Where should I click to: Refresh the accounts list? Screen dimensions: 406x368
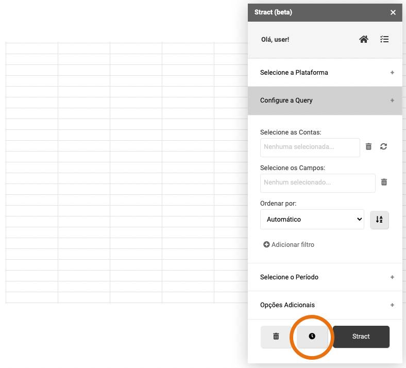(383, 147)
